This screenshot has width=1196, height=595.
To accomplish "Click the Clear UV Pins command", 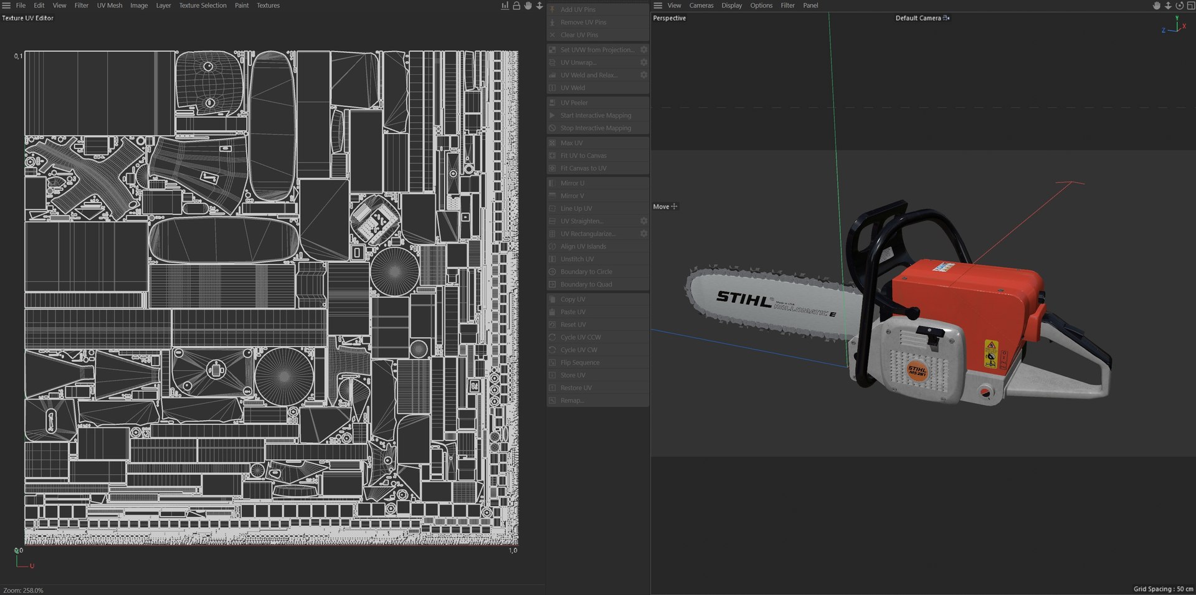I will click(x=598, y=35).
